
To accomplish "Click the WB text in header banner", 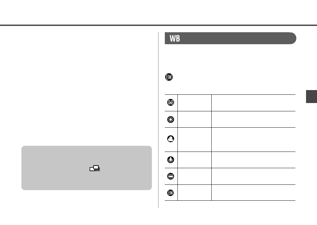I will point(175,39).
